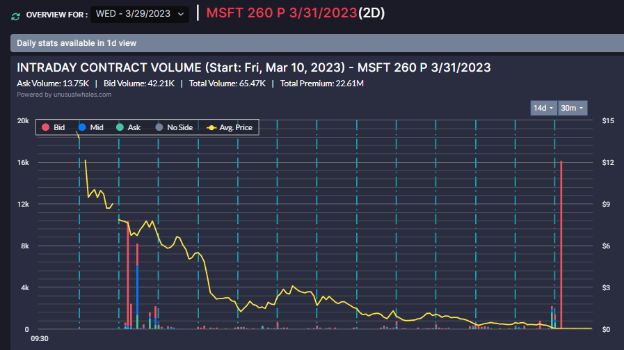Click the Daily stats available banner
The height and width of the screenshot is (350, 624).
tap(317, 43)
